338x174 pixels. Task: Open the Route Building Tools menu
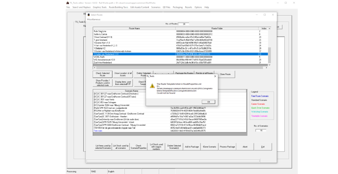118,7
